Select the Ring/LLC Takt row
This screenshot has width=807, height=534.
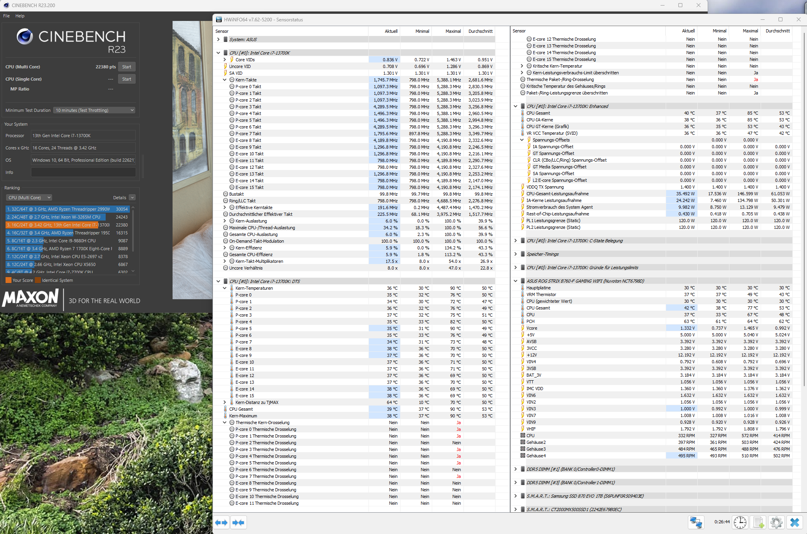click(x=354, y=201)
